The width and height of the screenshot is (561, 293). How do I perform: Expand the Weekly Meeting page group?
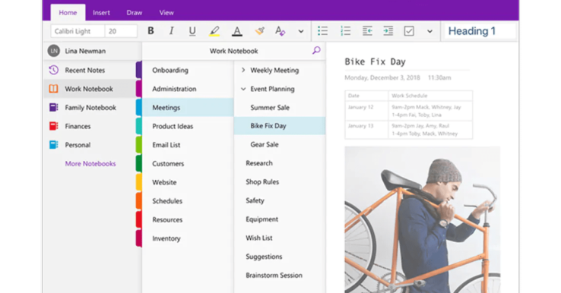[243, 70]
